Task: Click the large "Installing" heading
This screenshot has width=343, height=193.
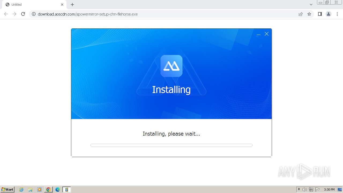Action: tap(171, 90)
